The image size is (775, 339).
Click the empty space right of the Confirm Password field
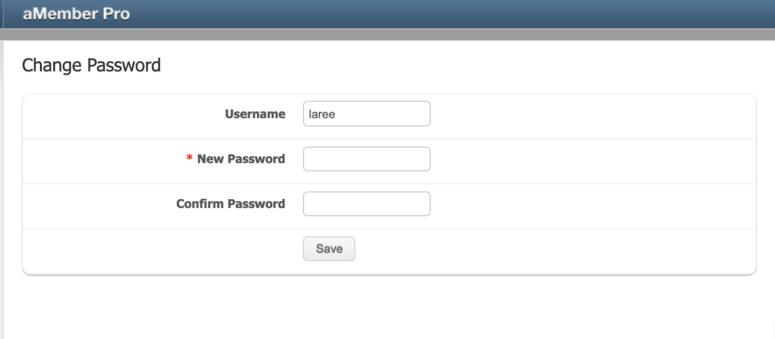(581, 204)
